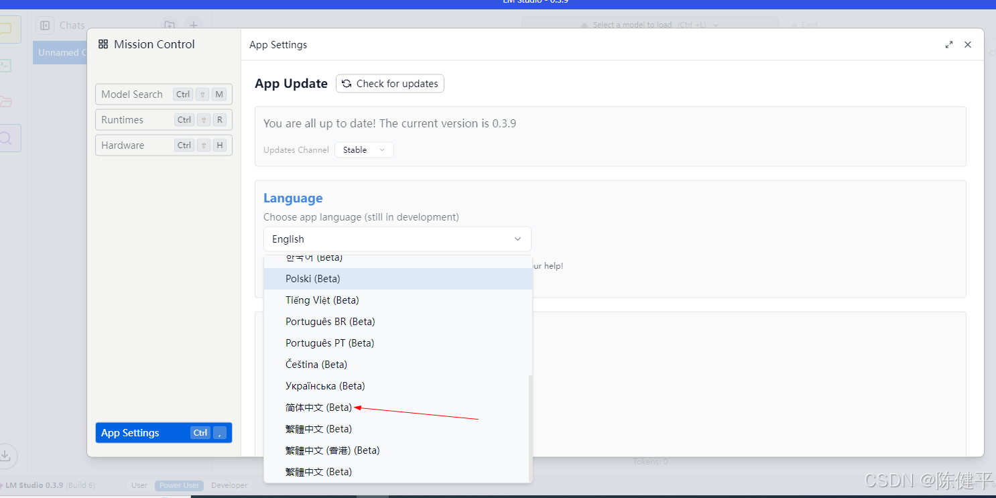Screen dimensions: 996x498
Task: Click the language list scrollbar
Action: (x=530, y=428)
